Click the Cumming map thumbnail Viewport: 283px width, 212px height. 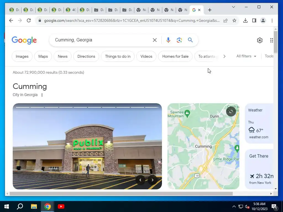(x=203, y=146)
